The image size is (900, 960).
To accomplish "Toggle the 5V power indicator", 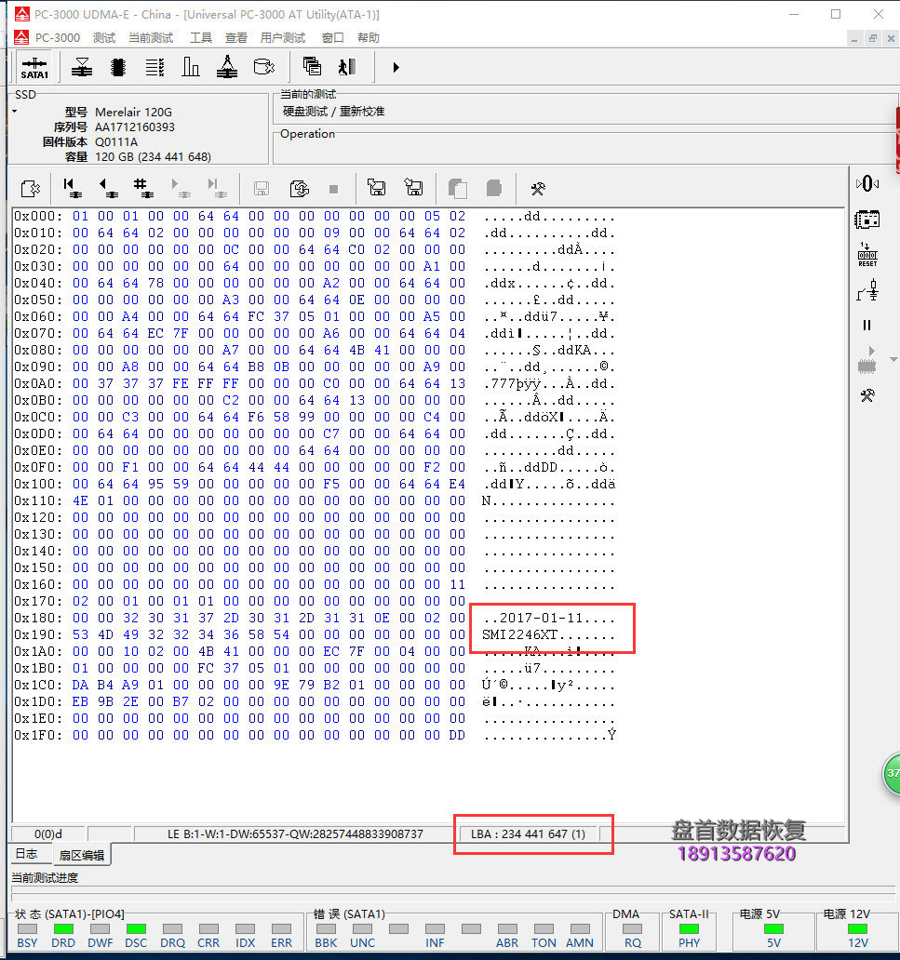I will tap(773, 929).
